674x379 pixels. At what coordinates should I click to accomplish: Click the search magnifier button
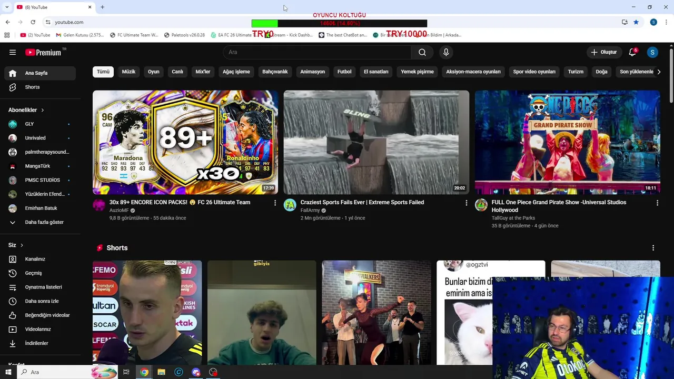tap(422, 52)
